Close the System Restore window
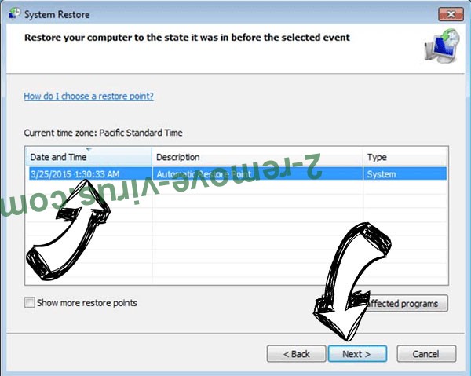Image resolution: width=471 pixels, height=376 pixels. tap(451, 14)
